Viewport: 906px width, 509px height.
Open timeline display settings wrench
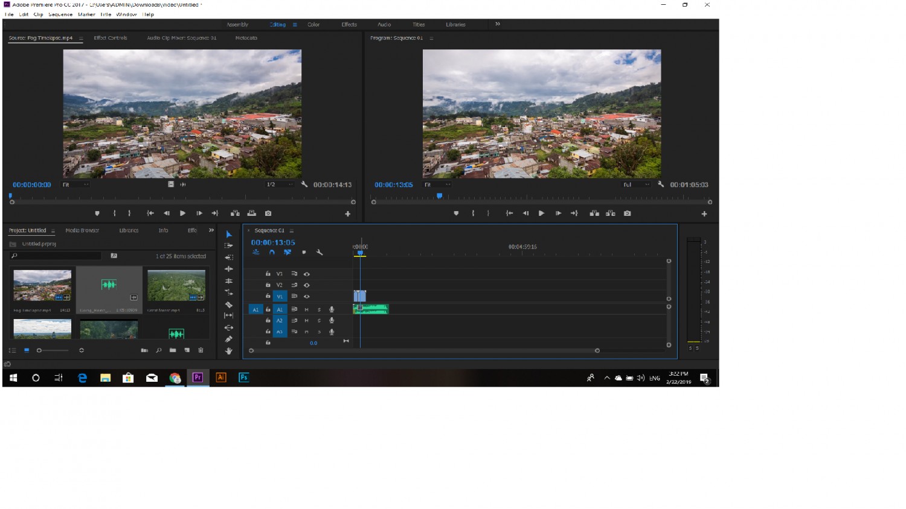(x=320, y=253)
